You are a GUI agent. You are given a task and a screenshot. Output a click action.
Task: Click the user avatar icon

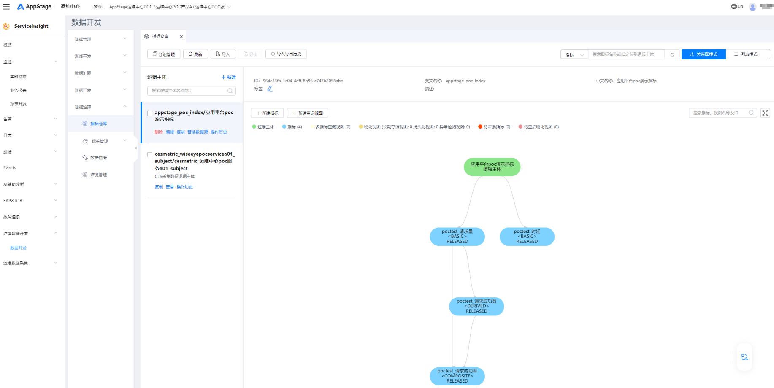pyautogui.click(x=752, y=7)
